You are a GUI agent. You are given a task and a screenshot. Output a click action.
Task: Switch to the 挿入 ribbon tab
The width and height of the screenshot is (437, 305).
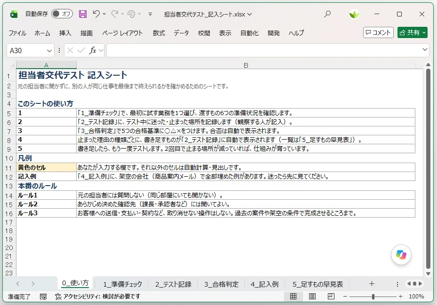(65, 33)
